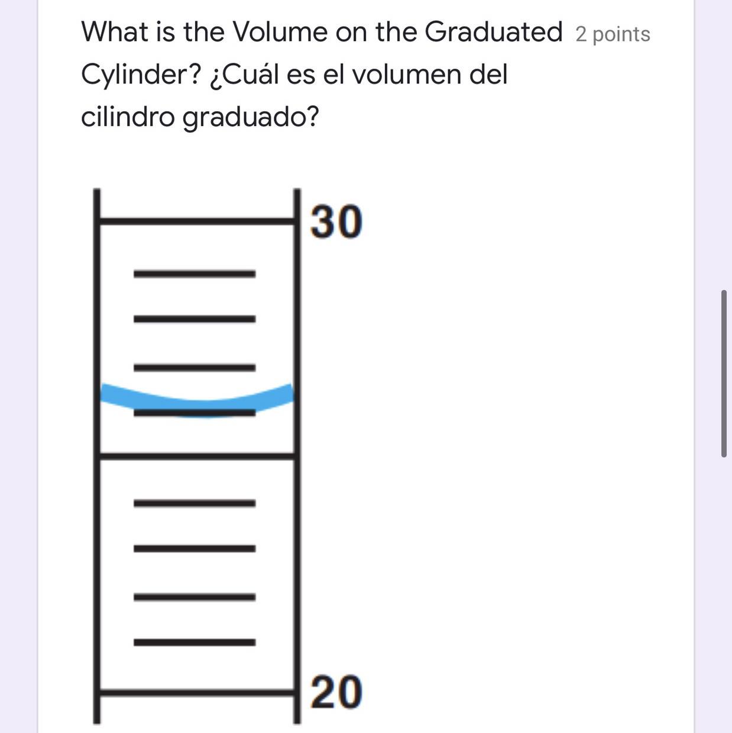Click the "2 points" label

point(612,35)
